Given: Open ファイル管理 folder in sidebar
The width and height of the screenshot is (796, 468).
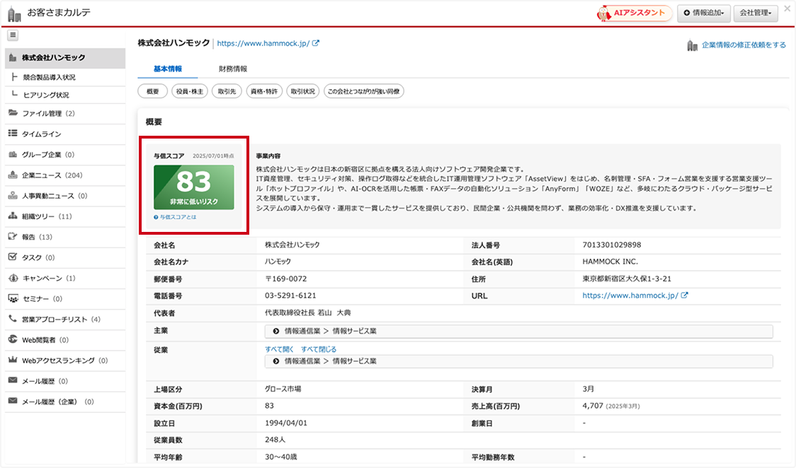Looking at the screenshot, I should tap(47, 113).
